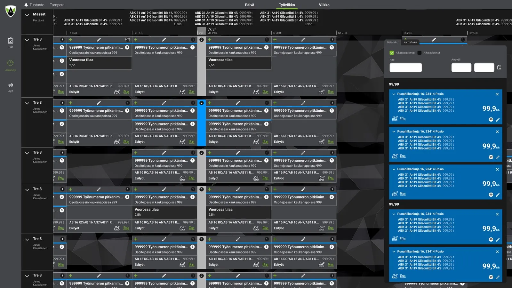This screenshot has height=288, width=512.
Task: Click the Vk 34 week marker
Action: (x=212, y=29)
